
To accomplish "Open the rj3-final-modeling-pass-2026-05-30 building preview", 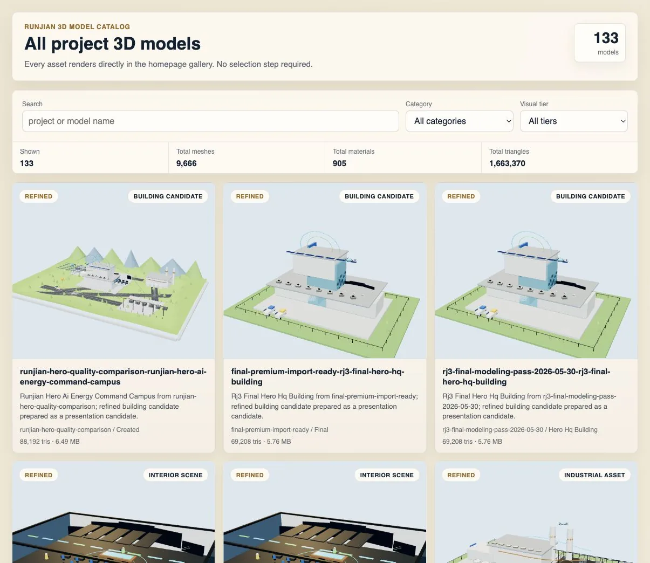I will pos(536,271).
